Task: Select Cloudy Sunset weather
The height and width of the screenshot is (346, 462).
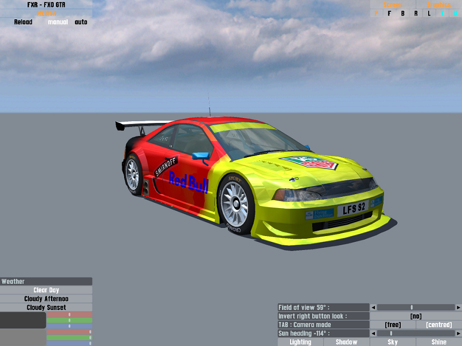Action: pyautogui.click(x=46, y=307)
